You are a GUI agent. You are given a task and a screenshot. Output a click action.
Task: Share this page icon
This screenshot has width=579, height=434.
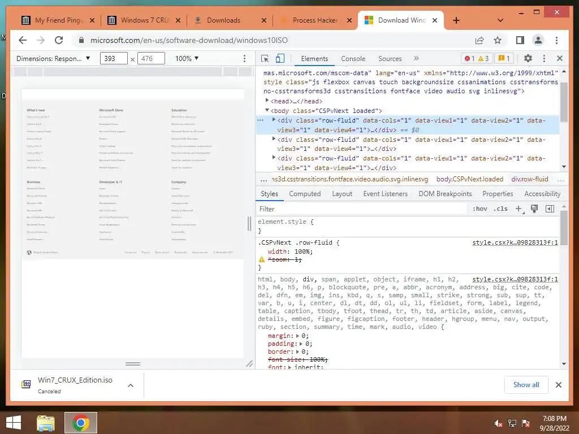[479, 40]
